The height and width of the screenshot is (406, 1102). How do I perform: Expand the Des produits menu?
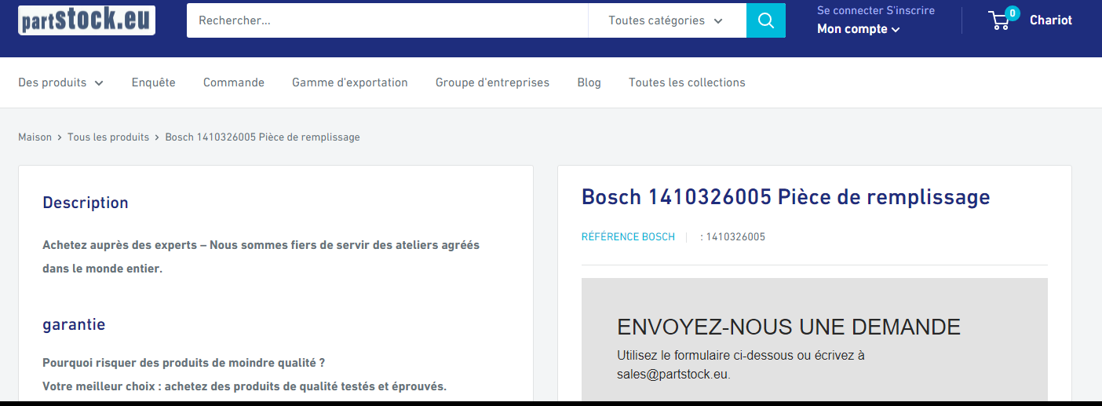coord(60,82)
